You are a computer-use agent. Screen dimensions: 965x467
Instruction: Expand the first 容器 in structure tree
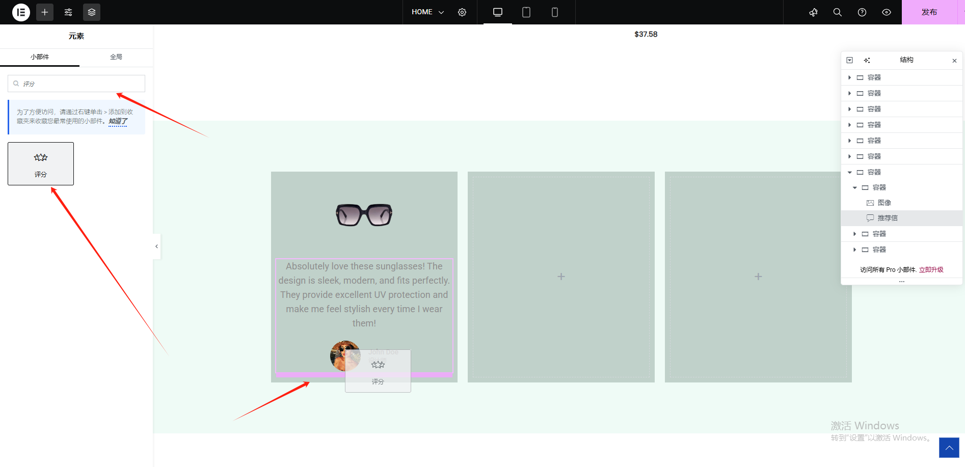849,77
